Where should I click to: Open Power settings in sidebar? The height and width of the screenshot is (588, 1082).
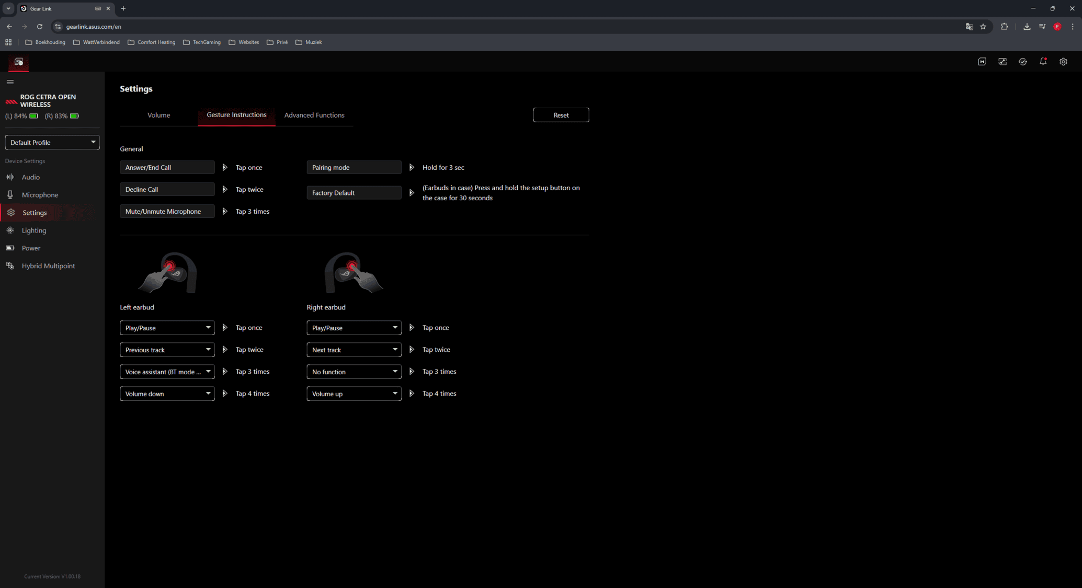pos(31,248)
